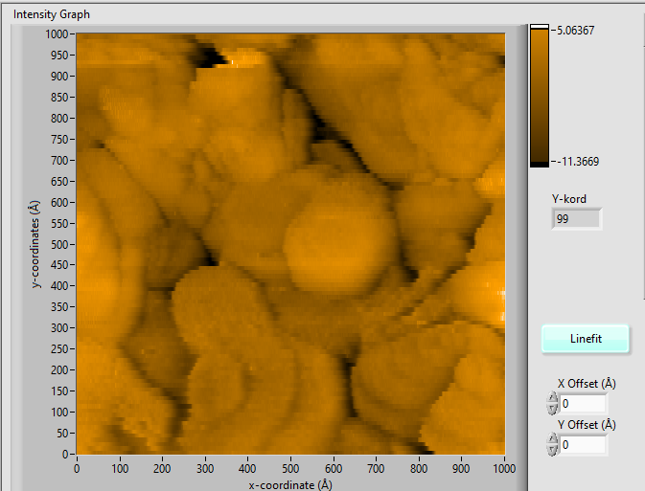This screenshot has width=645, height=491.
Task: Click the y-coordinates (Å) axis label
Action: coord(35,244)
